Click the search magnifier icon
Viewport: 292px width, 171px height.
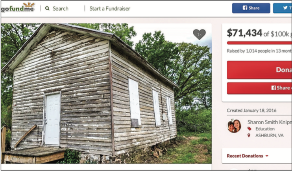tap(47, 8)
